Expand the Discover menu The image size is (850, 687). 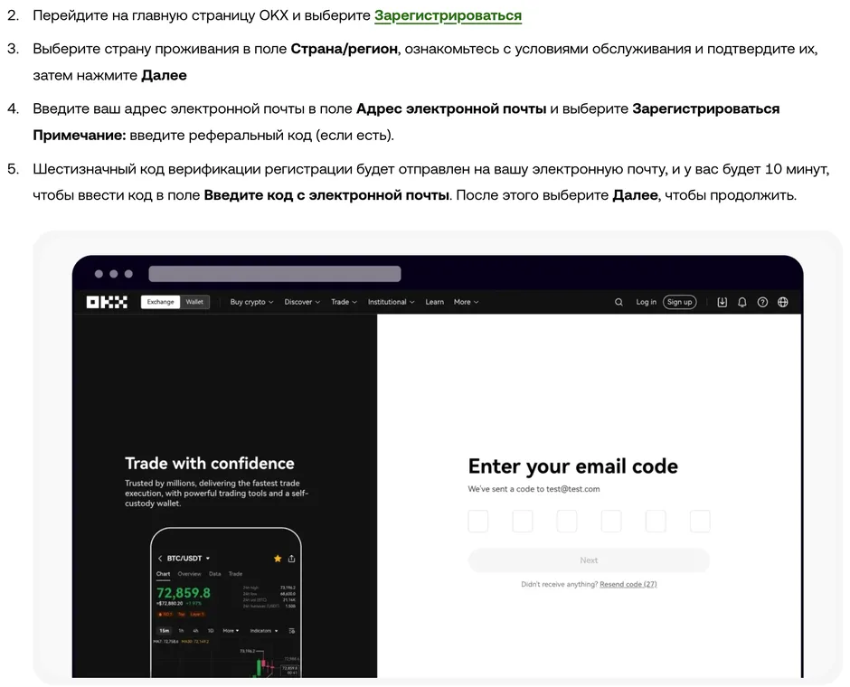pyautogui.click(x=302, y=302)
